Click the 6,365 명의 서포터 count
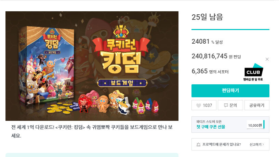The image size is (279, 157). coord(210,71)
